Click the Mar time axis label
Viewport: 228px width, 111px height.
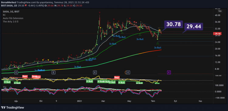click(x=103, y=101)
